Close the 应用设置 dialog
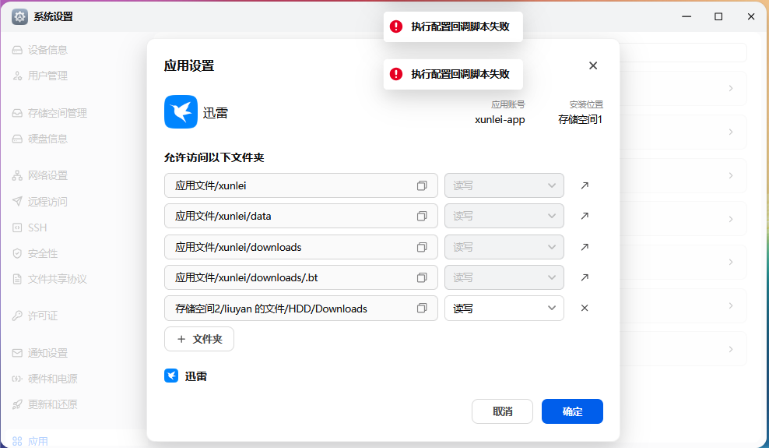769x448 pixels. [593, 65]
